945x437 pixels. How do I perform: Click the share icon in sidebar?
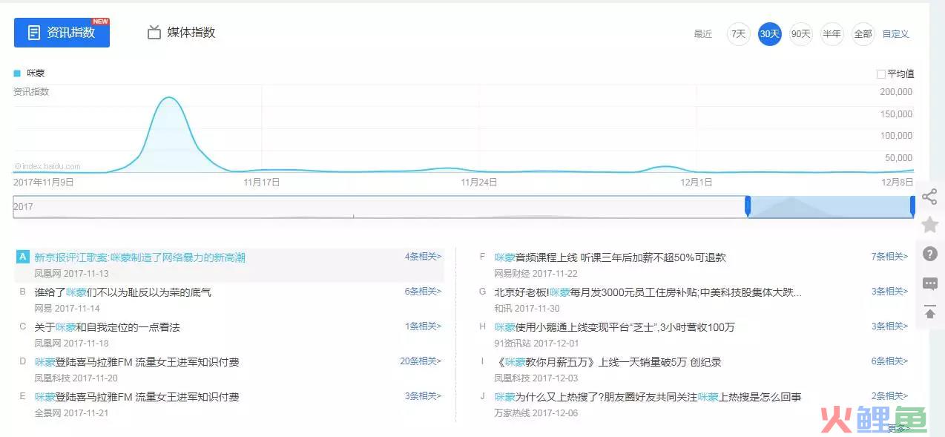[x=929, y=197]
